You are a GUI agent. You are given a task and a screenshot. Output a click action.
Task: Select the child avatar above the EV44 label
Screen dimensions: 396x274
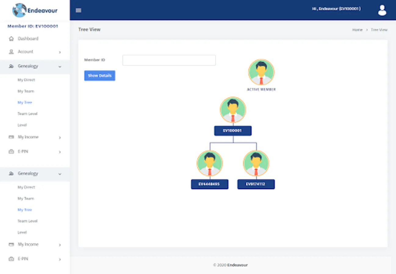pyautogui.click(x=210, y=163)
